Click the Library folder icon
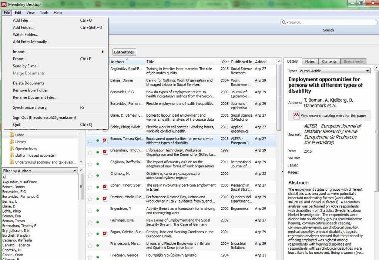 click(11, 141)
